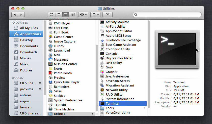Click the Boot Camp Assistant icon
This screenshot has width=212, height=124.
coord(102,45)
